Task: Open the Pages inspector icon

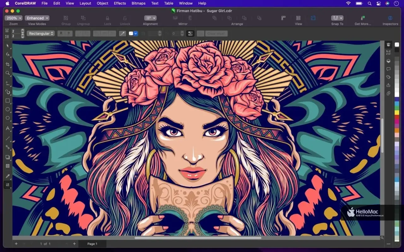Action: point(389,93)
